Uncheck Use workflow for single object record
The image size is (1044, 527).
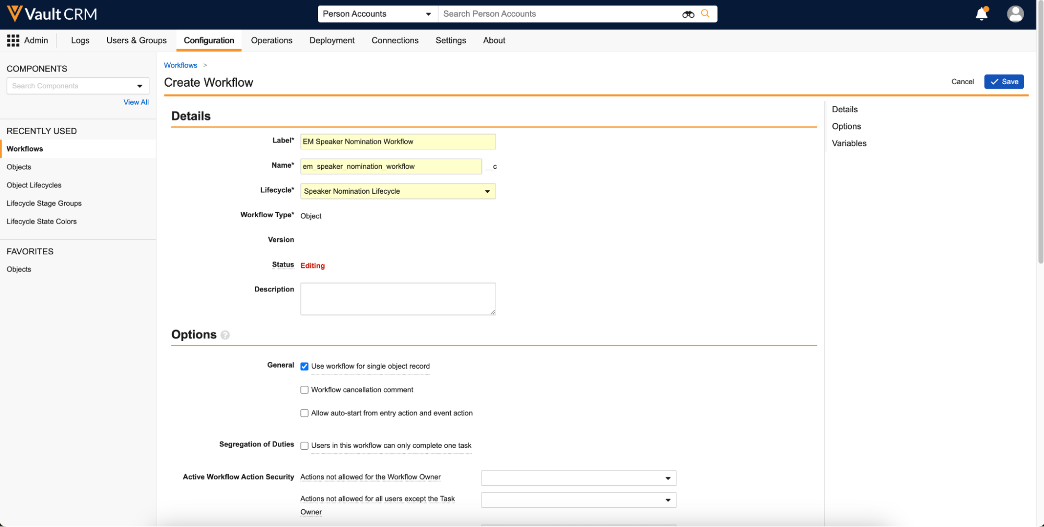(304, 367)
